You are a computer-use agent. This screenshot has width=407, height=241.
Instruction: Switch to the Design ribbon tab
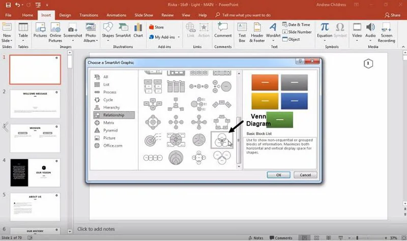tap(65, 15)
